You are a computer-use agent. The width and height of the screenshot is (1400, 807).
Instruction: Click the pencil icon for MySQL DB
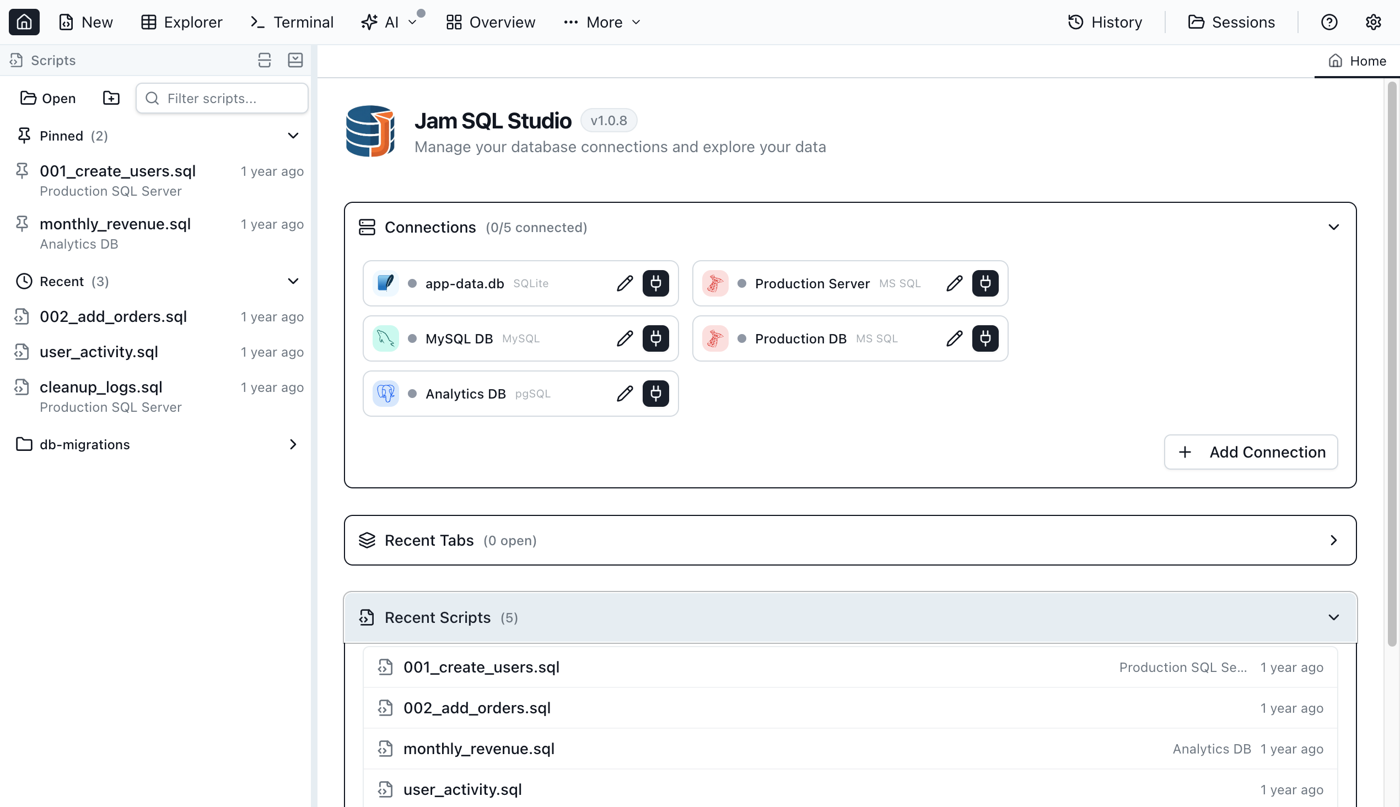tap(624, 338)
